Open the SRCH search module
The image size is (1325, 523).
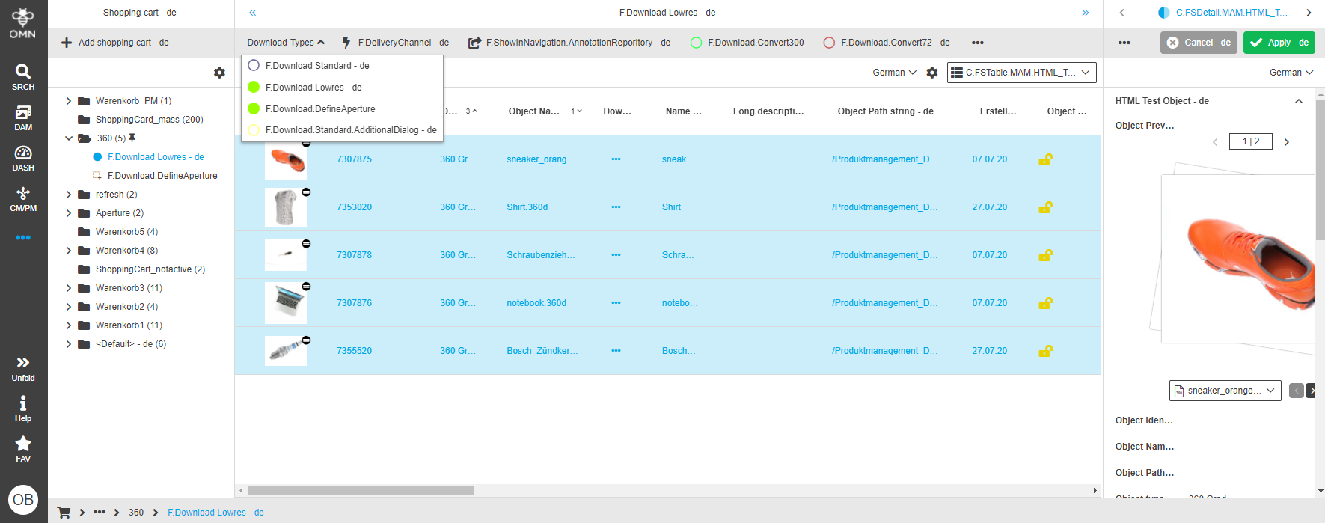tap(23, 77)
